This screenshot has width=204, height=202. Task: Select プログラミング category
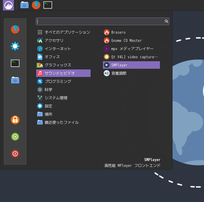63,81
